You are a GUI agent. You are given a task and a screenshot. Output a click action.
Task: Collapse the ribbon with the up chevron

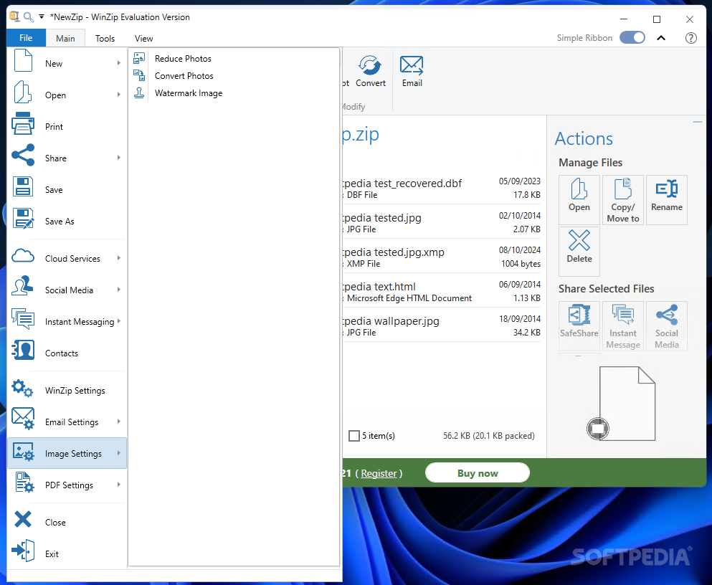[x=661, y=38]
